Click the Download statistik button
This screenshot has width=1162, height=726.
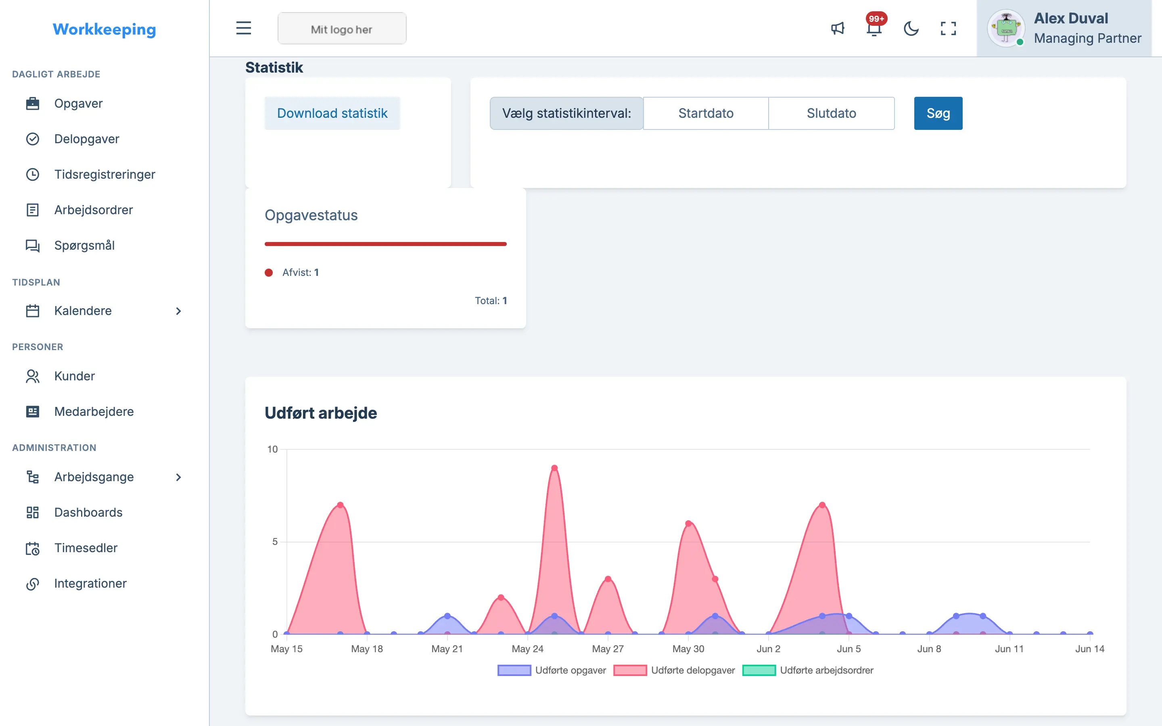pyautogui.click(x=332, y=113)
